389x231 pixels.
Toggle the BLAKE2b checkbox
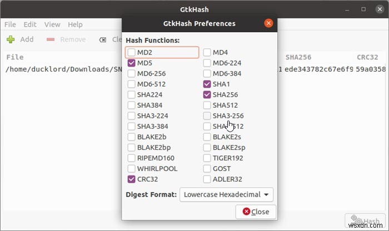(x=131, y=137)
